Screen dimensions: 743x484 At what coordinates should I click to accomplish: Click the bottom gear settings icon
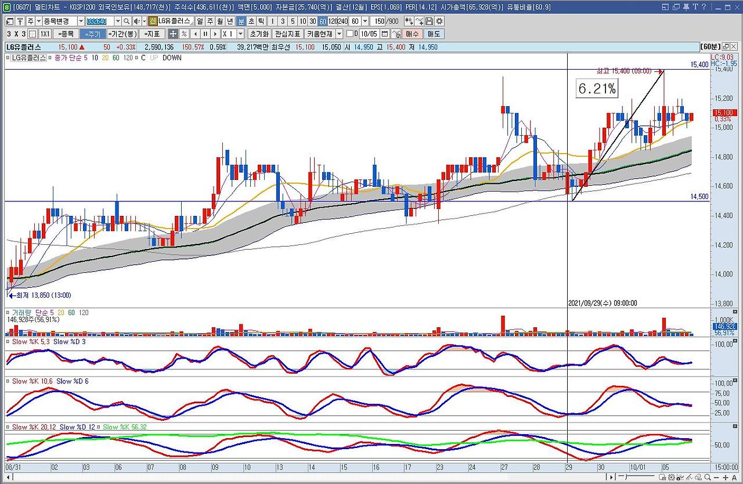672,477
